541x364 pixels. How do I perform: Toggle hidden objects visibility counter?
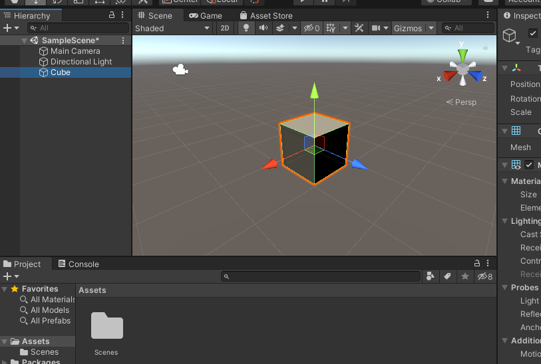coord(311,28)
